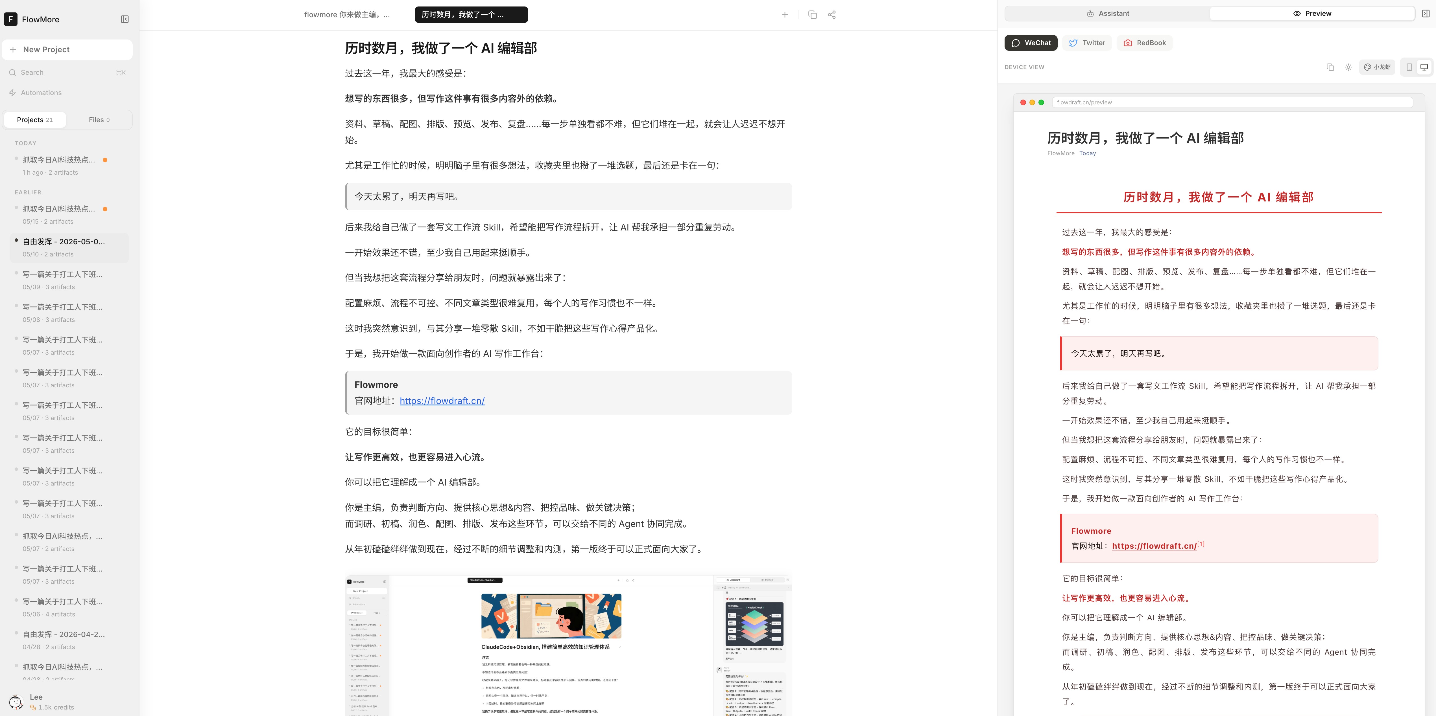Select the active tab '历时数月，我做了一个'

tap(471, 14)
